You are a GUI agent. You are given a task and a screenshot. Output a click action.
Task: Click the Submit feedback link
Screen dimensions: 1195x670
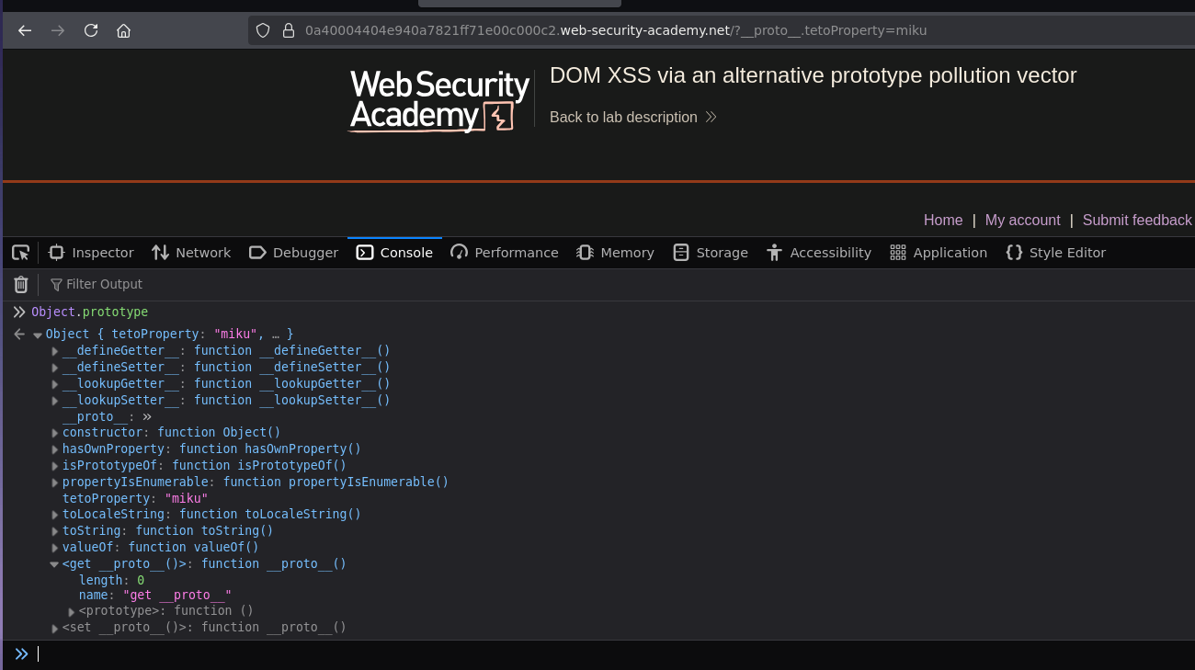point(1137,221)
